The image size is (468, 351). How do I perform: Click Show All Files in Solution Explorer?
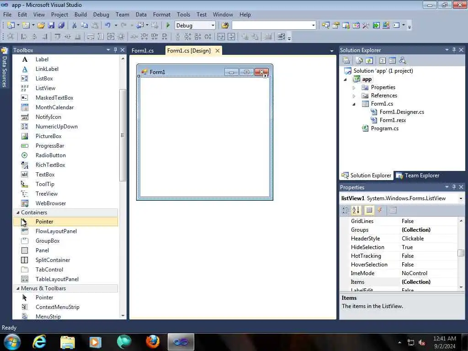pos(359,61)
